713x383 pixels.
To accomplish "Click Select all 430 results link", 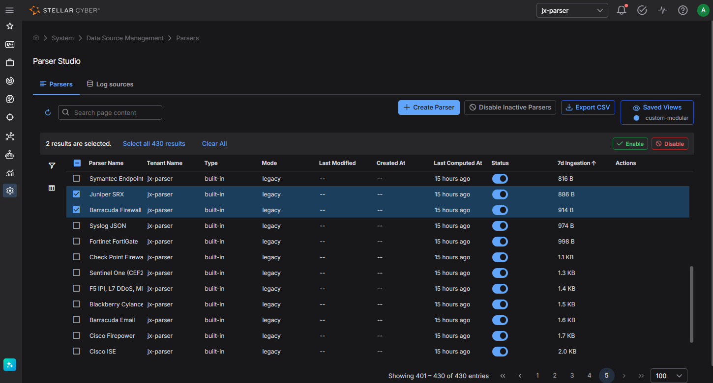I will [x=154, y=144].
